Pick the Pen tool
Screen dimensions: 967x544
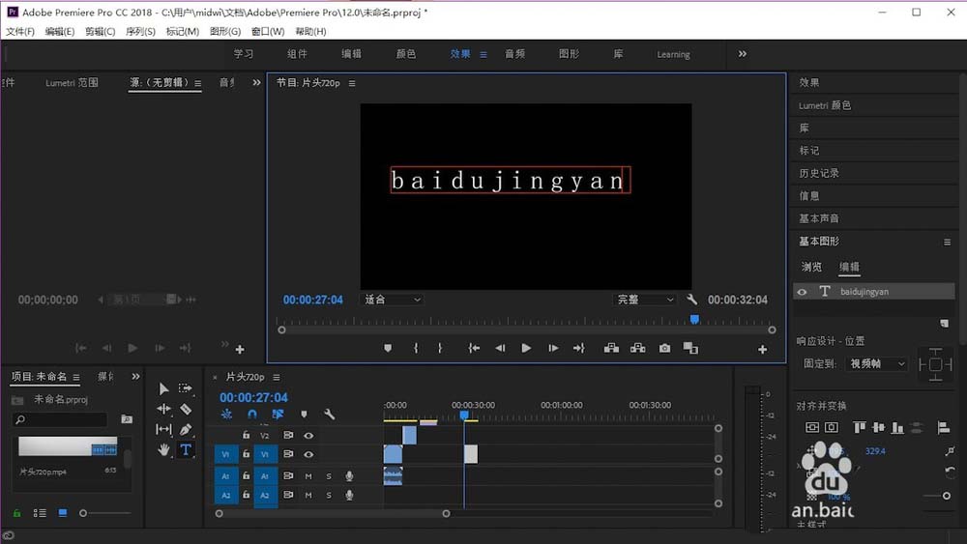tap(186, 429)
